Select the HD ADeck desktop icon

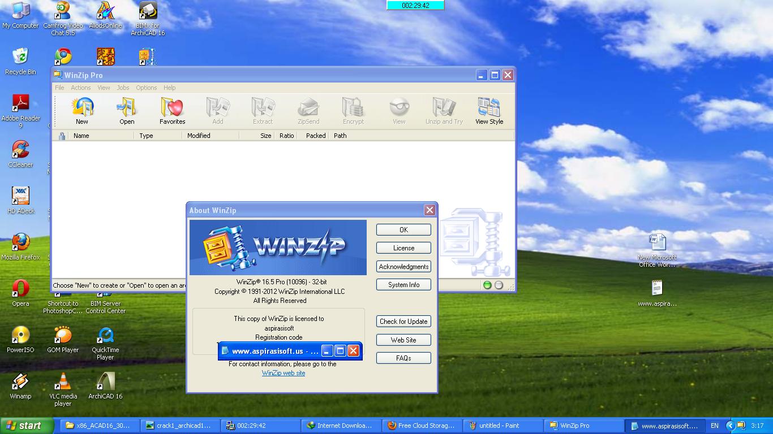click(x=20, y=201)
